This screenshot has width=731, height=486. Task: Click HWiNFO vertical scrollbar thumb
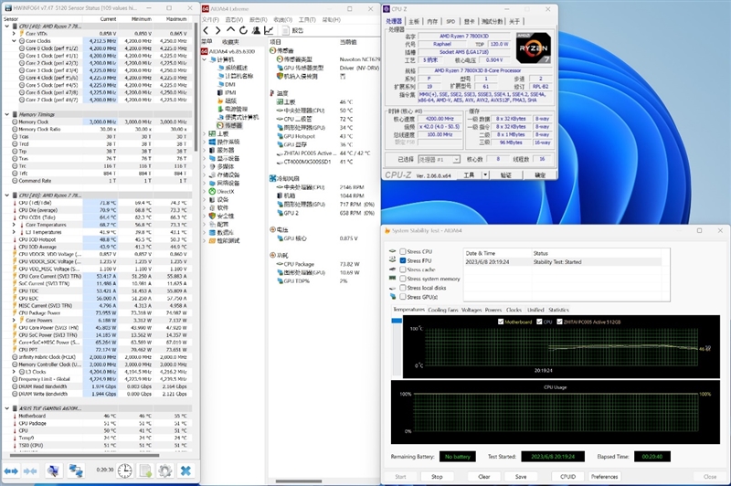196,88
